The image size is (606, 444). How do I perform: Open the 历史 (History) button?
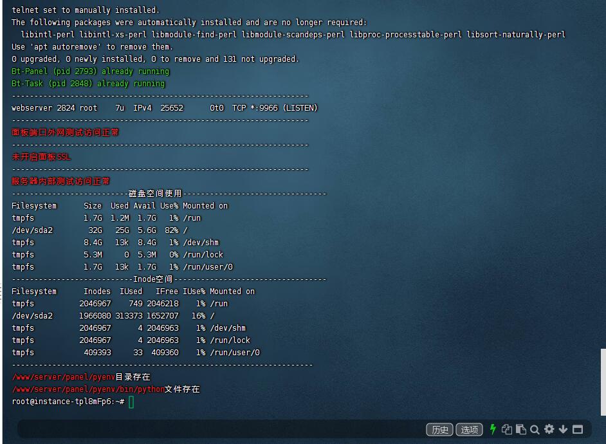[x=440, y=429]
